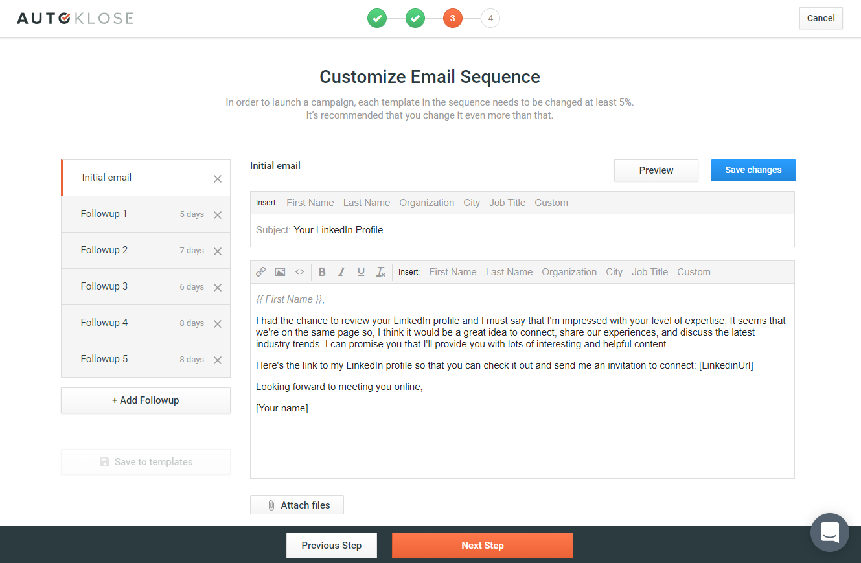Click Save changes
The image size is (861, 563).
(x=753, y=170)
